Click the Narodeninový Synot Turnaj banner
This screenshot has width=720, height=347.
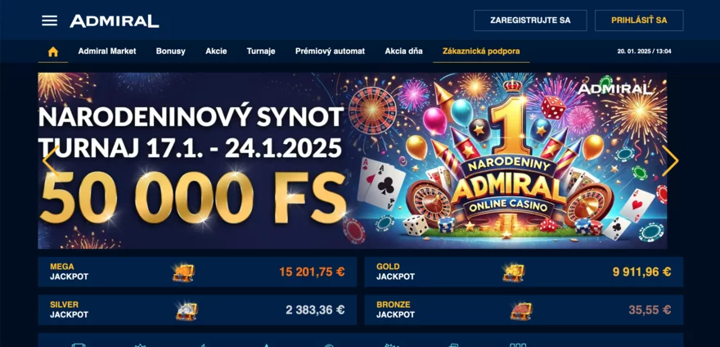[352, 160]
